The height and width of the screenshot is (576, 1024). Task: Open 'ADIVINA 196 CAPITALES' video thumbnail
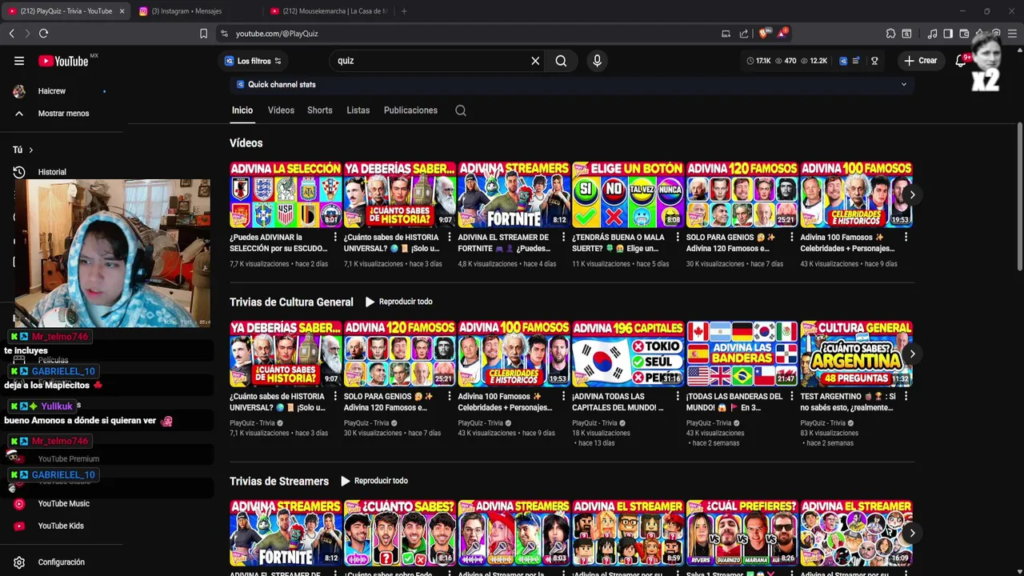point(628,354)
